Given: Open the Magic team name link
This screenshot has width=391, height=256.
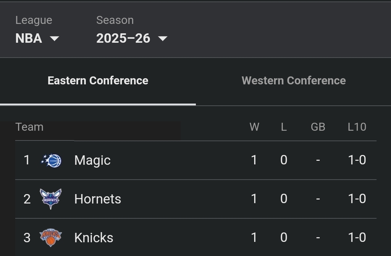Looking at the screenshot, I should (92, 160).
